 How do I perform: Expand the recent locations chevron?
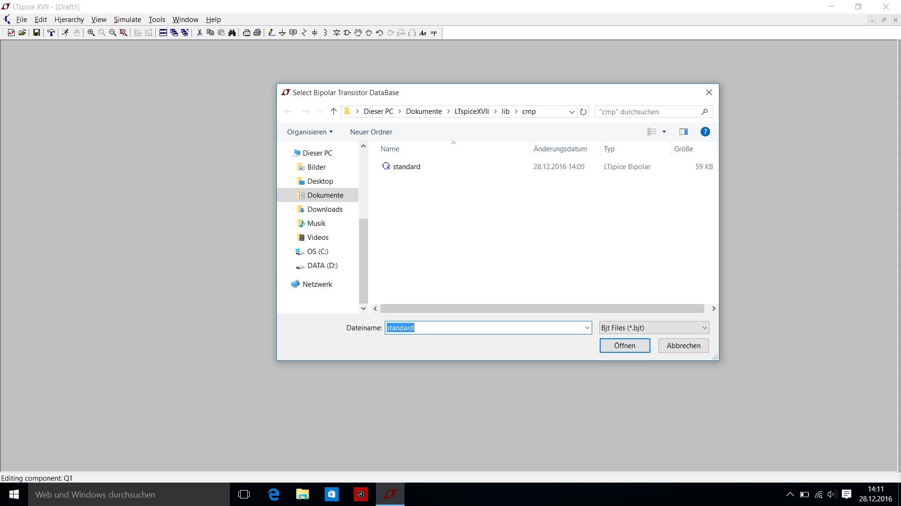tap(320, 112)
